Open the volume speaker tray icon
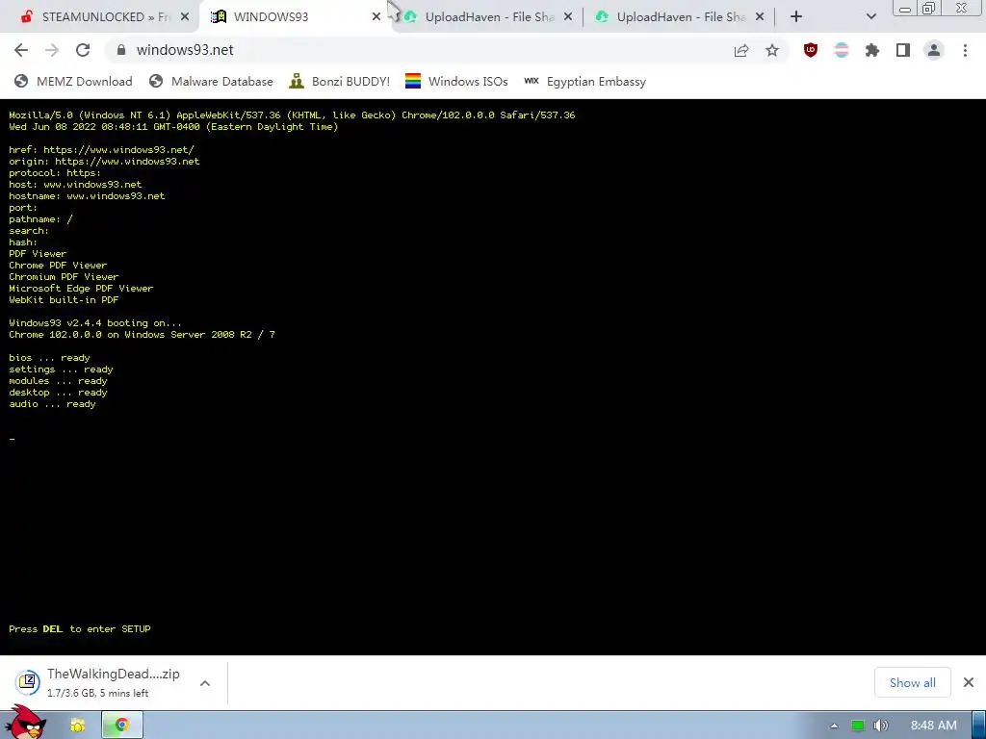Viewport: 986px width, 739px height. 880,726
